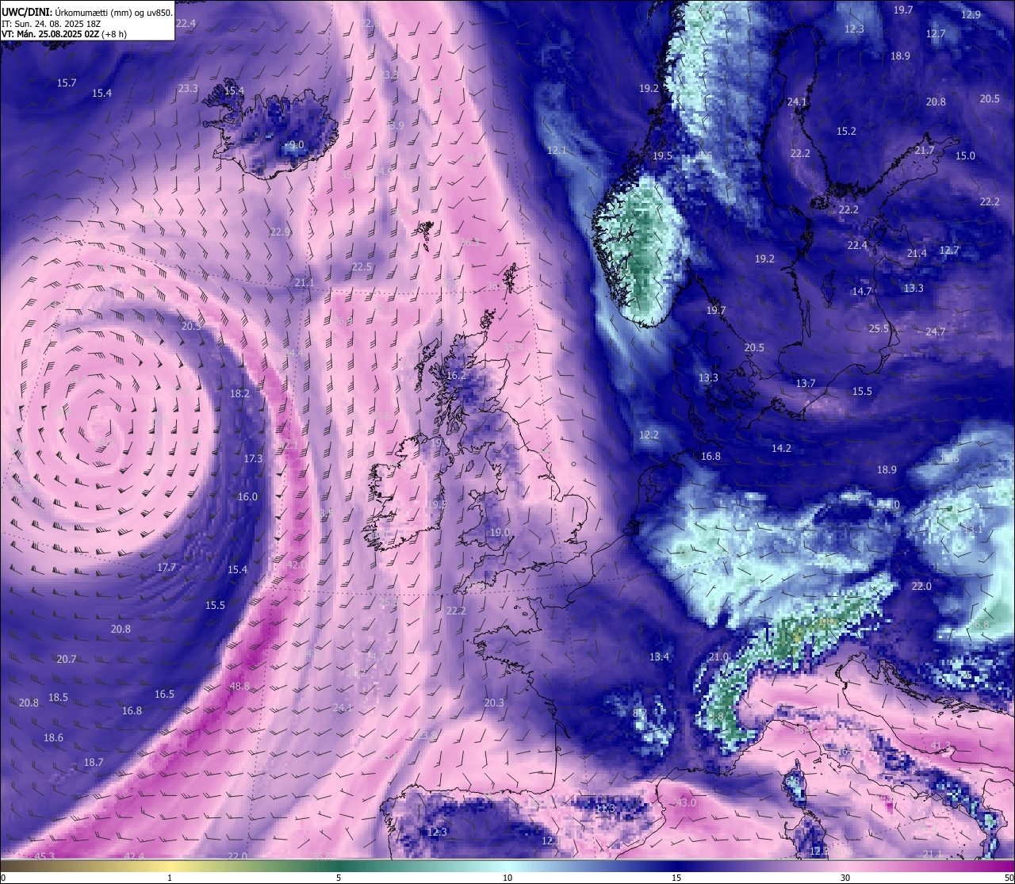Click the value '15.2' over Sweden
This screenshot has width=1015, height=884.
click(846, 131)
